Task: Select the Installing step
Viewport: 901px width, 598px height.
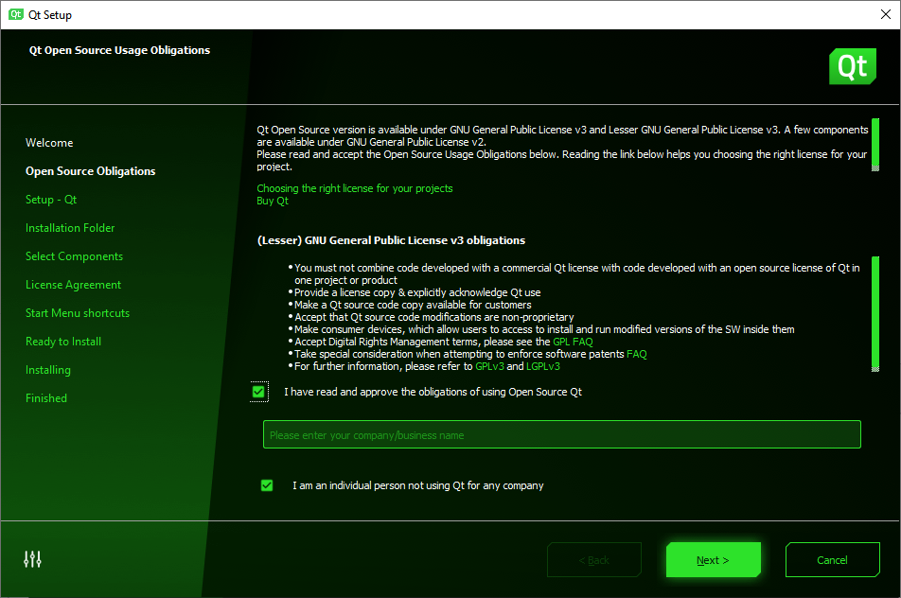Action: (x=47, y=370)
